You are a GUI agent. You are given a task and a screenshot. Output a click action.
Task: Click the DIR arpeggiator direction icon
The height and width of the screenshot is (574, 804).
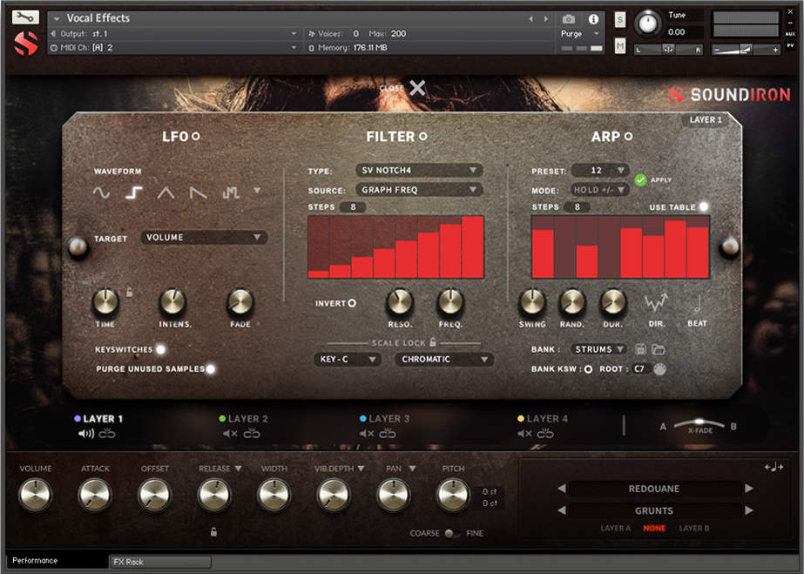coord(658,304)
